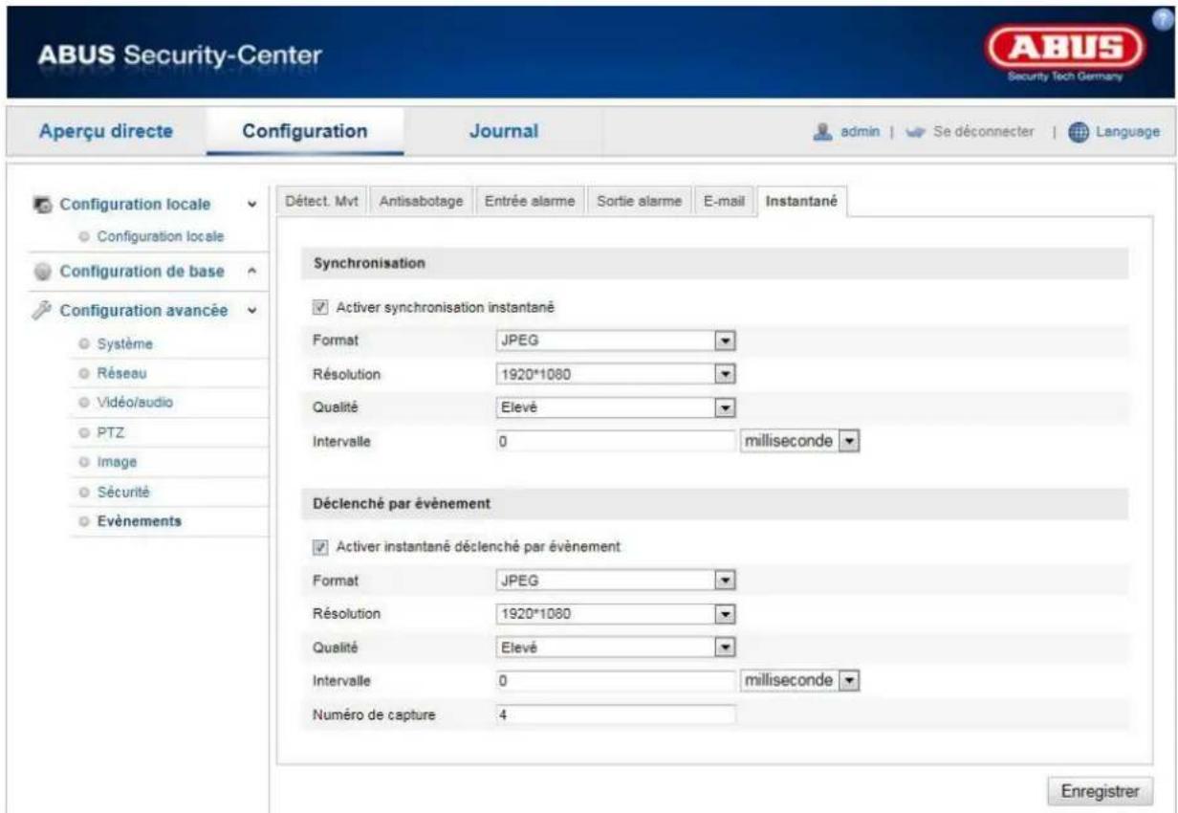Toggle Activer instantané déclenché par évènement checkbox
This screenshot has width=1178, height=813.
pyautogui.click(x=321, y=546)
